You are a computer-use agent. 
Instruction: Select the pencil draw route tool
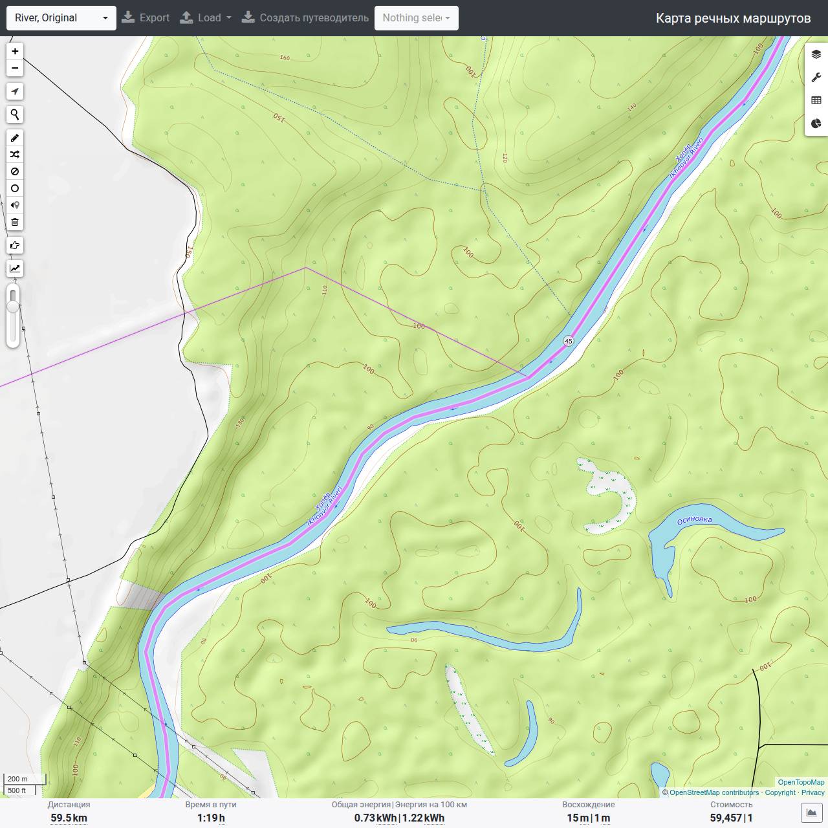pyautogui.click(x=15, y=138)
